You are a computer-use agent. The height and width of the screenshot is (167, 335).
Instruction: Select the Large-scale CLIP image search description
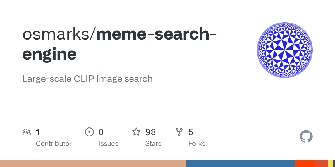[x=88, y=79]
